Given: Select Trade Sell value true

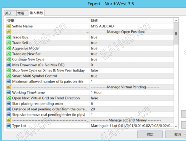Looking at the screenshot, I should pos(132,43).
